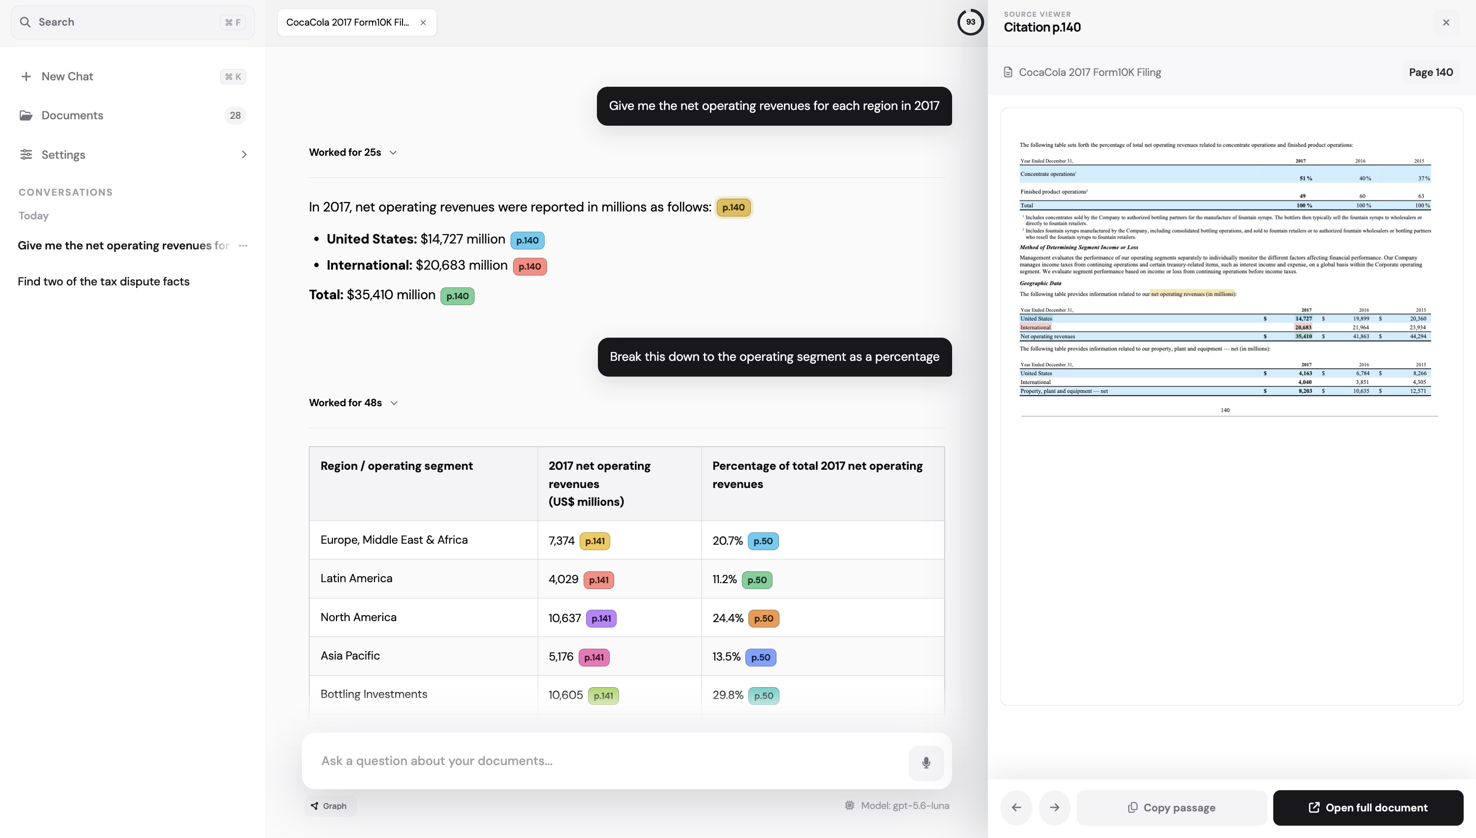Viewport: 1476px width, 838px height.
Task: Open the Settings menu item
Action: tap(133, 154)
